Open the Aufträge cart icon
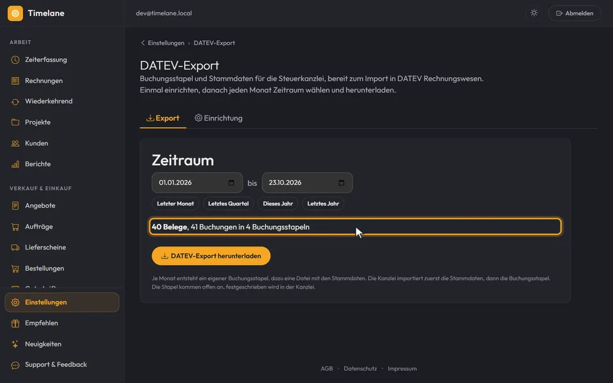Viewport: 613px width, 383px height. coord(15,227)
